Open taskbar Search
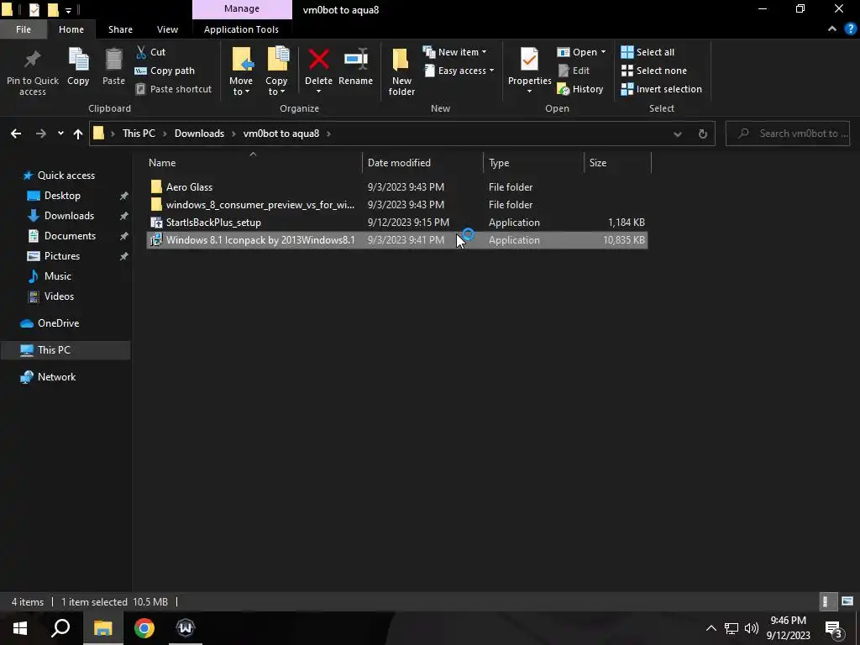 pyautogui.click(x=60, y=628)
